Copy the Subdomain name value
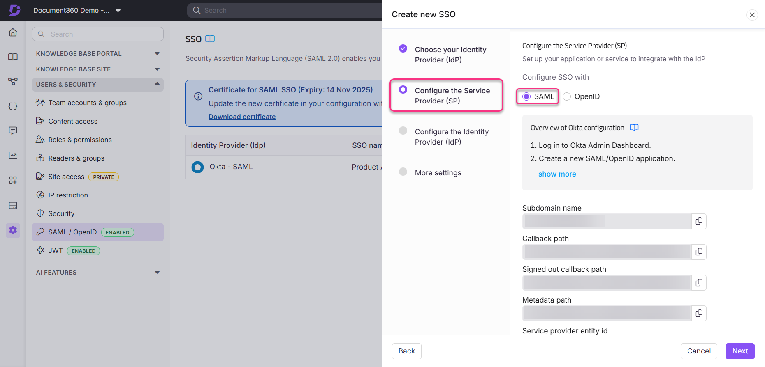The height and width of the screenshot is (367, 765). [x=699, y=221]
